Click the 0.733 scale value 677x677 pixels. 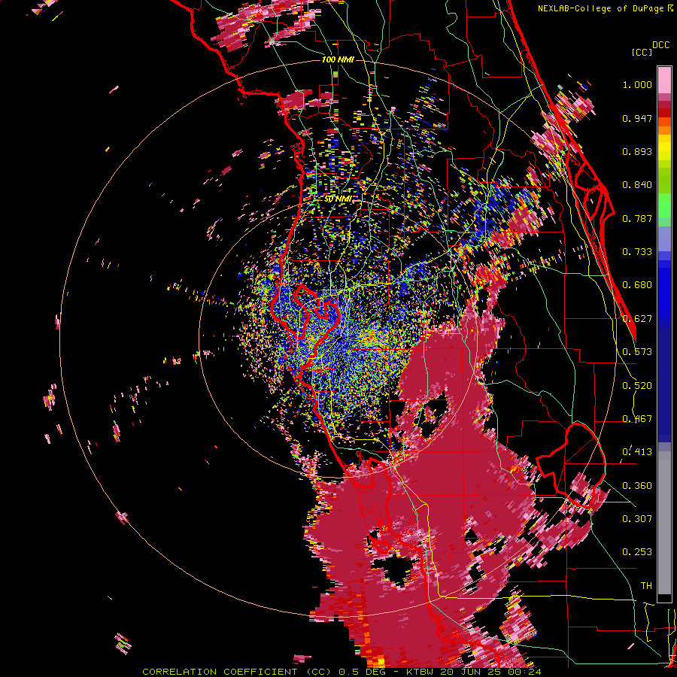tap(637, 252)
